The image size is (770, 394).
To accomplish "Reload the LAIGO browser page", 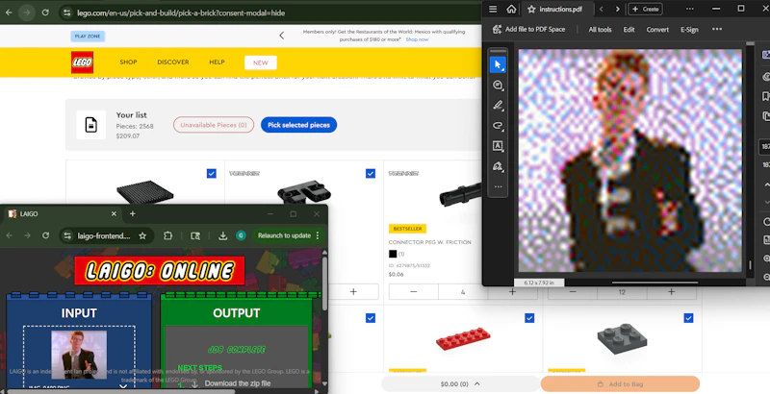I will tap(45, 235).
